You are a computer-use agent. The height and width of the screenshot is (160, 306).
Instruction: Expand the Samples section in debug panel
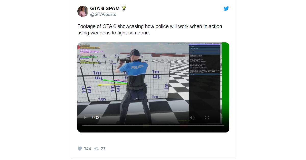coord(205,50)
